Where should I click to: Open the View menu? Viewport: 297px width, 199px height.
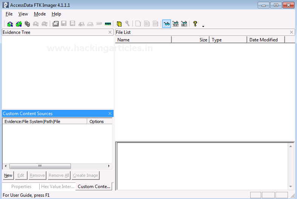[x=23, y=14]
